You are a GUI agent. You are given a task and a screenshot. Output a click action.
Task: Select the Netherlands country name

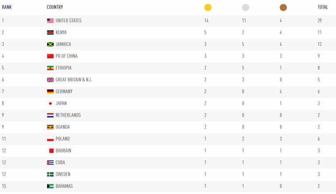[68, 115]
